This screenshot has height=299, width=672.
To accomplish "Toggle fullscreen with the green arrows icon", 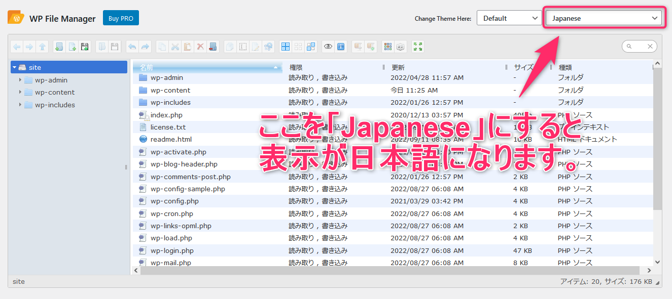I will [418, 47].
